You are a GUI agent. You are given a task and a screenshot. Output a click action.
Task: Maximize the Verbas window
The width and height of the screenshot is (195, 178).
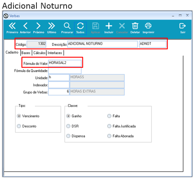(180, 15)
